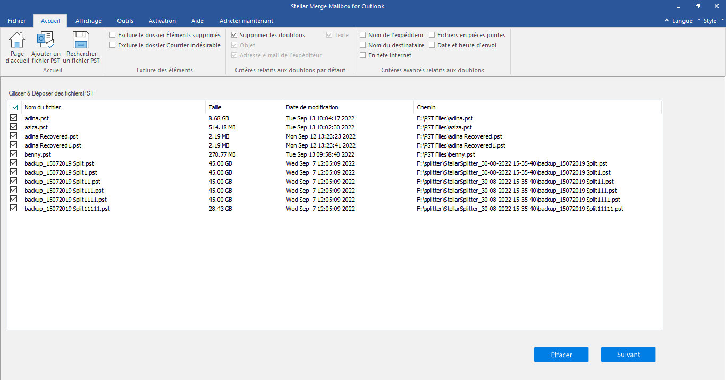
Task: Restore down the application window
Action: coord(697,6)
